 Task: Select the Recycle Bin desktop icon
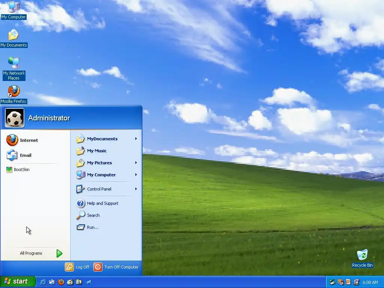click(x=362, y=258)
